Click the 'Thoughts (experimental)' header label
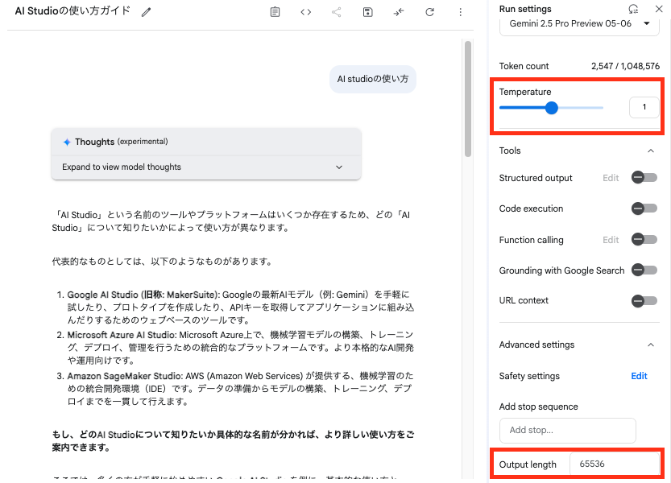 click(x=121, y=142)
